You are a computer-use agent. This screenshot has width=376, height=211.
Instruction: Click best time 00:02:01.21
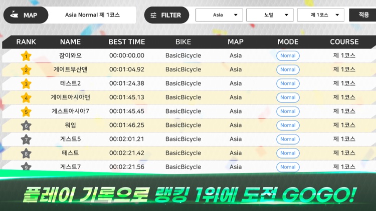(x=127, y=139)
